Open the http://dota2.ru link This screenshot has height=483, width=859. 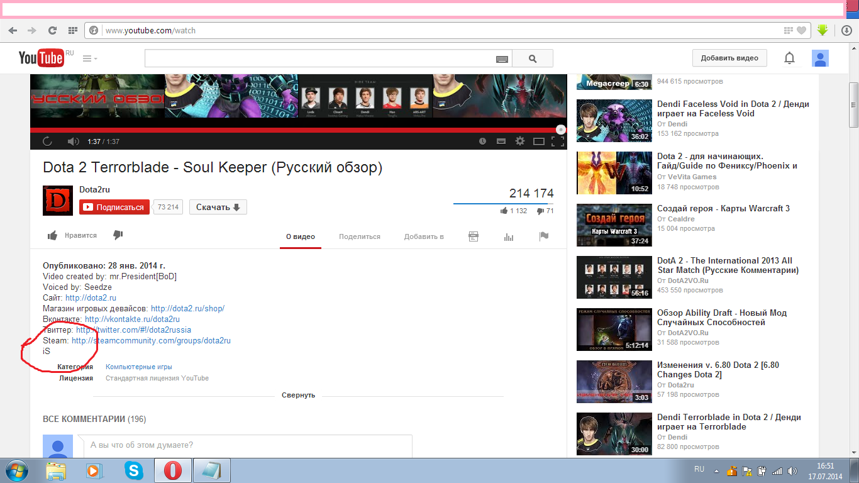coord(91,297)
